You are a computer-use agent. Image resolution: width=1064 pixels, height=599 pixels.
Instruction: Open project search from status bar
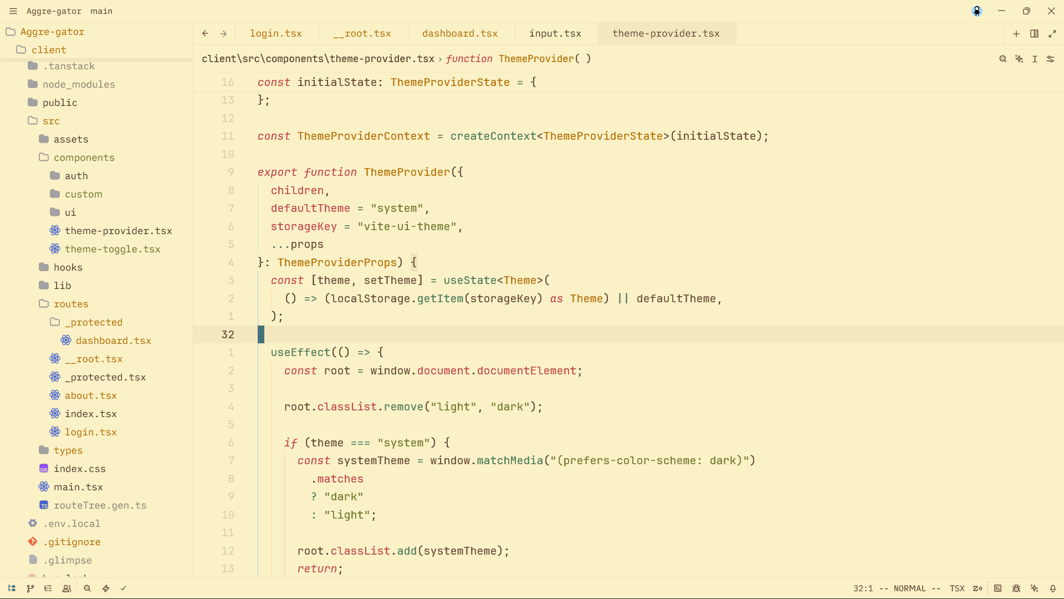(87, 588)
